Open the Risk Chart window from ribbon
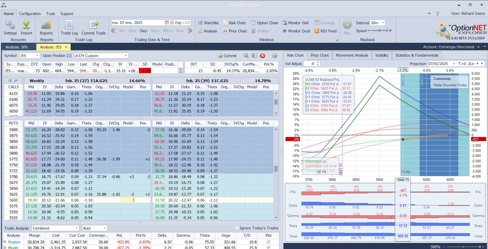Screen dimensions: 488x249 point(234,23)
